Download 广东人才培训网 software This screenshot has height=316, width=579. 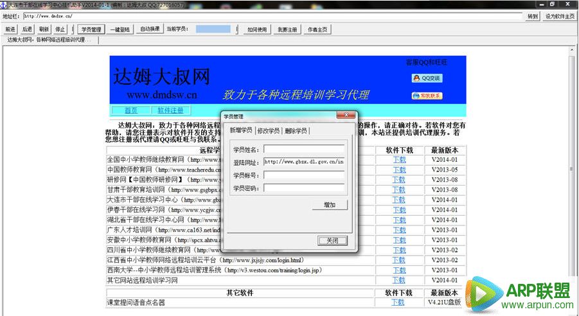(399, 230)
